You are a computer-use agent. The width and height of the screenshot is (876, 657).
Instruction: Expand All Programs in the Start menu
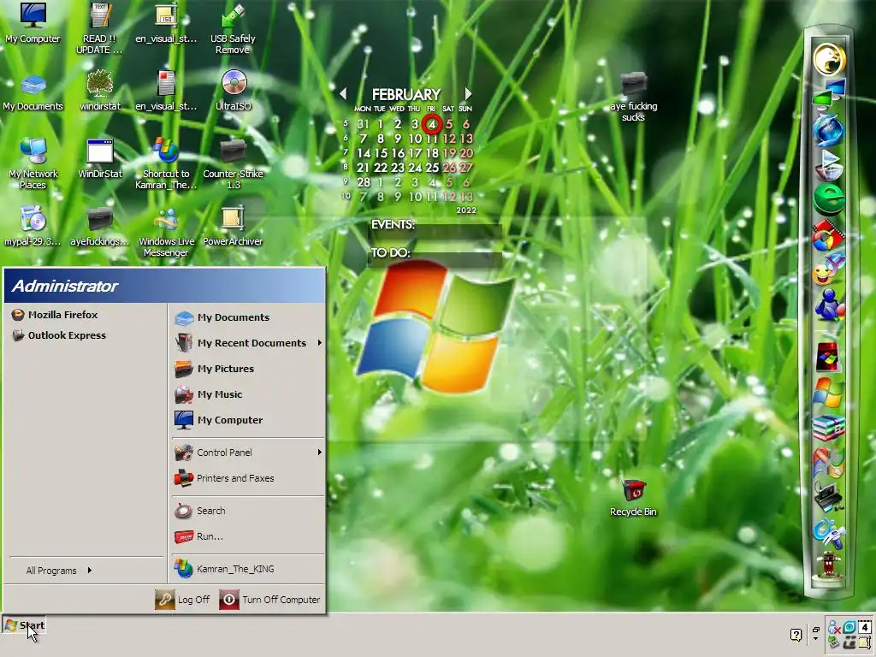click(x=59, y=571)
